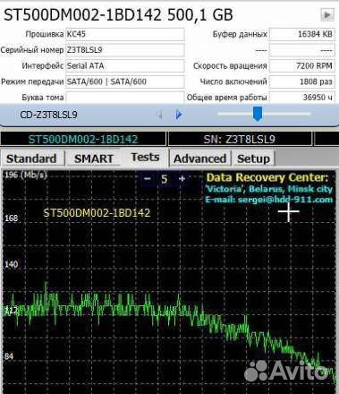Click the power-on count value 1808
This screenshot has height=394, width=339.
pos(302,81)
